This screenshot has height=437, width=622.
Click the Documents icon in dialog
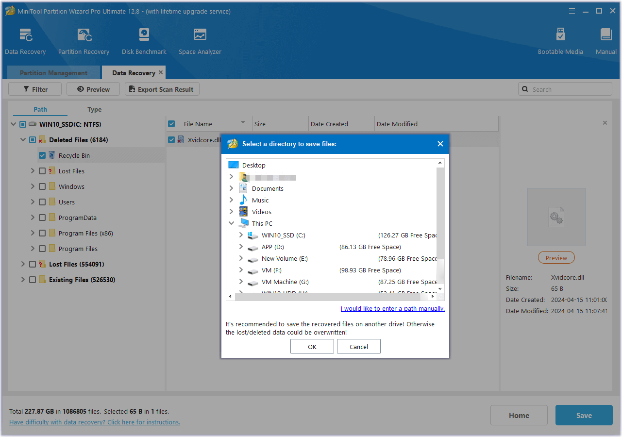click(x=243, y=188)
